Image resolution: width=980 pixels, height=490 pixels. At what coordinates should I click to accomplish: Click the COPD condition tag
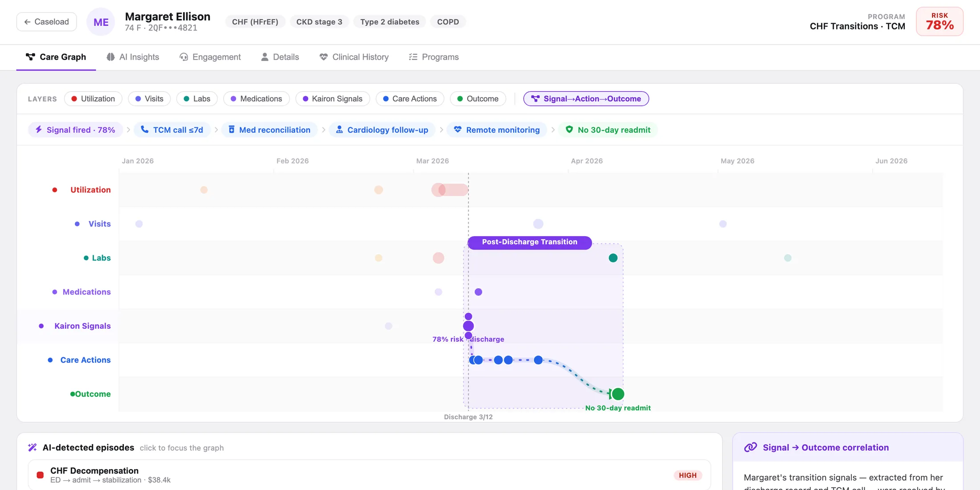(x=448, y=22)
